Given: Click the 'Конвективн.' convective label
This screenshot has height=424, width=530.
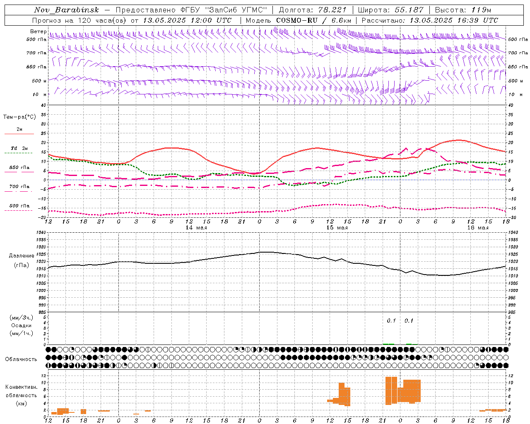Looking at the screenshot, I should [x=22, y=387].
